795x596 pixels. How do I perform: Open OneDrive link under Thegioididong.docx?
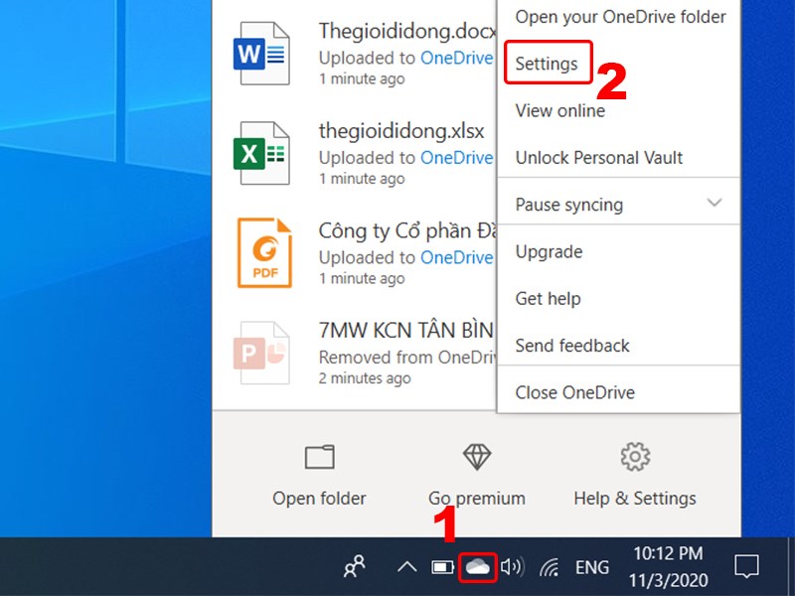coord(457,58)
